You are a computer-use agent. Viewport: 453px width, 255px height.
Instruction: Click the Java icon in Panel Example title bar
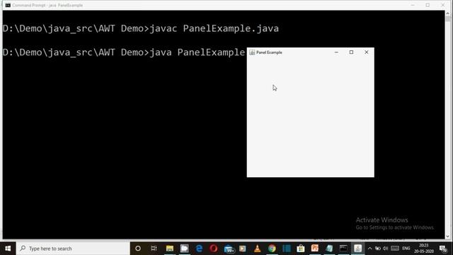point(252,52)
